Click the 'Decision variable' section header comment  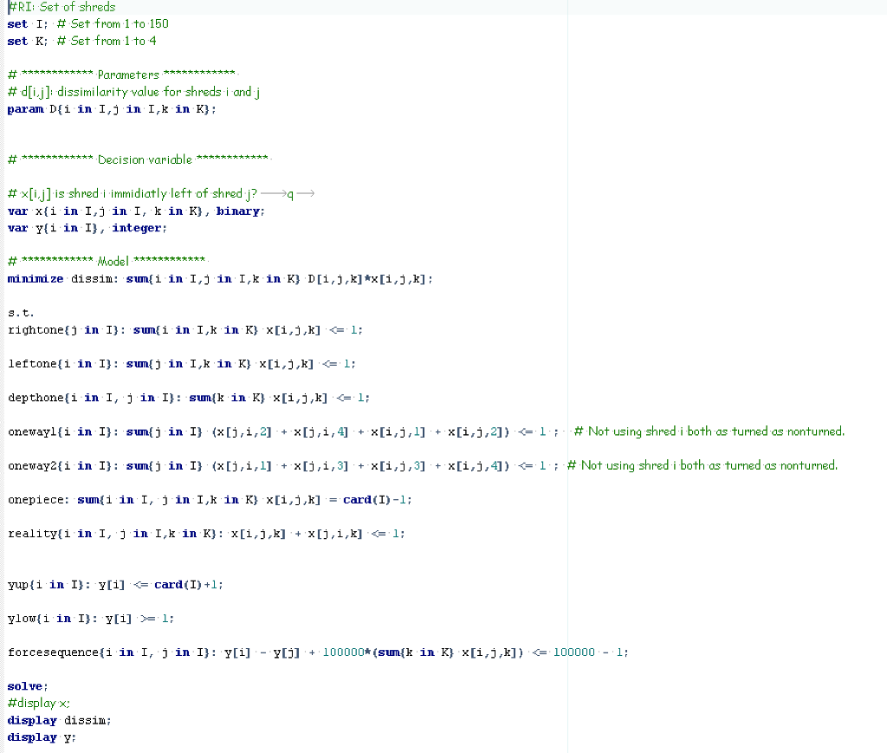tap(139, 159)
